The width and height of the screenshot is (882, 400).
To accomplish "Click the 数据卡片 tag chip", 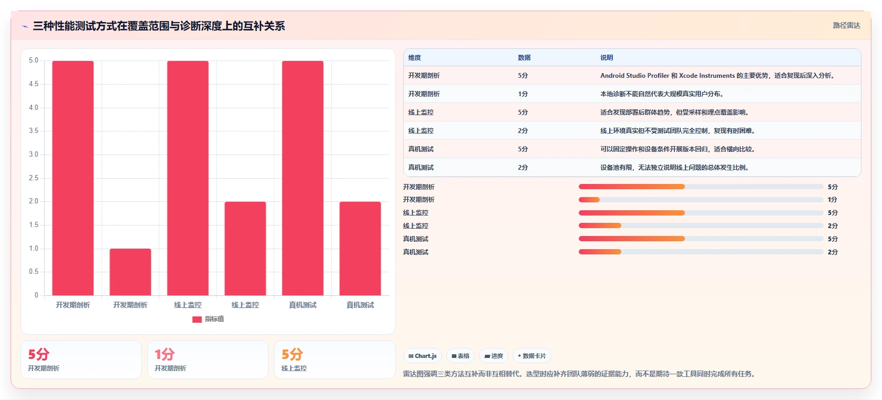I will point(531,356).
